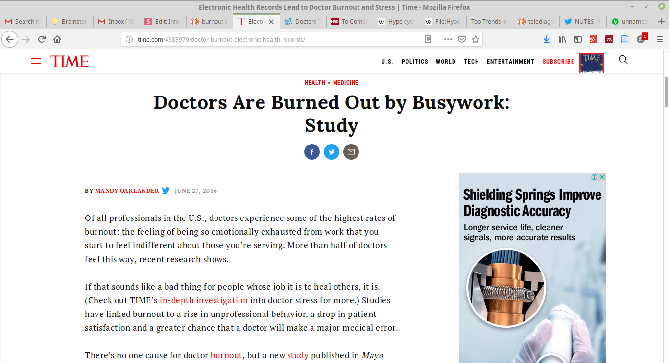Open a new browser tab

661,21
